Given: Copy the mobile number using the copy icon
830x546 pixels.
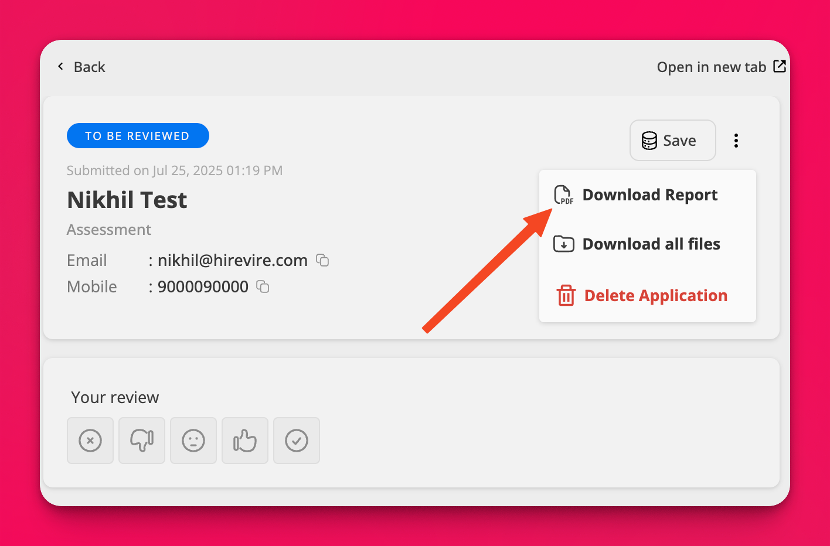Looking at the screenshot, I should pyautogui.click(x=263, y=286).
